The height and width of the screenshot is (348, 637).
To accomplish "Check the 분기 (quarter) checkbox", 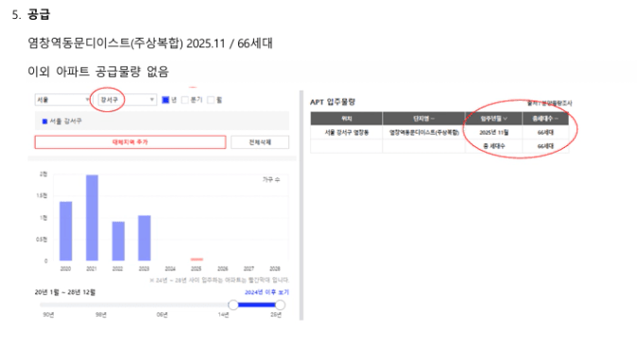I will click(185, 100).
